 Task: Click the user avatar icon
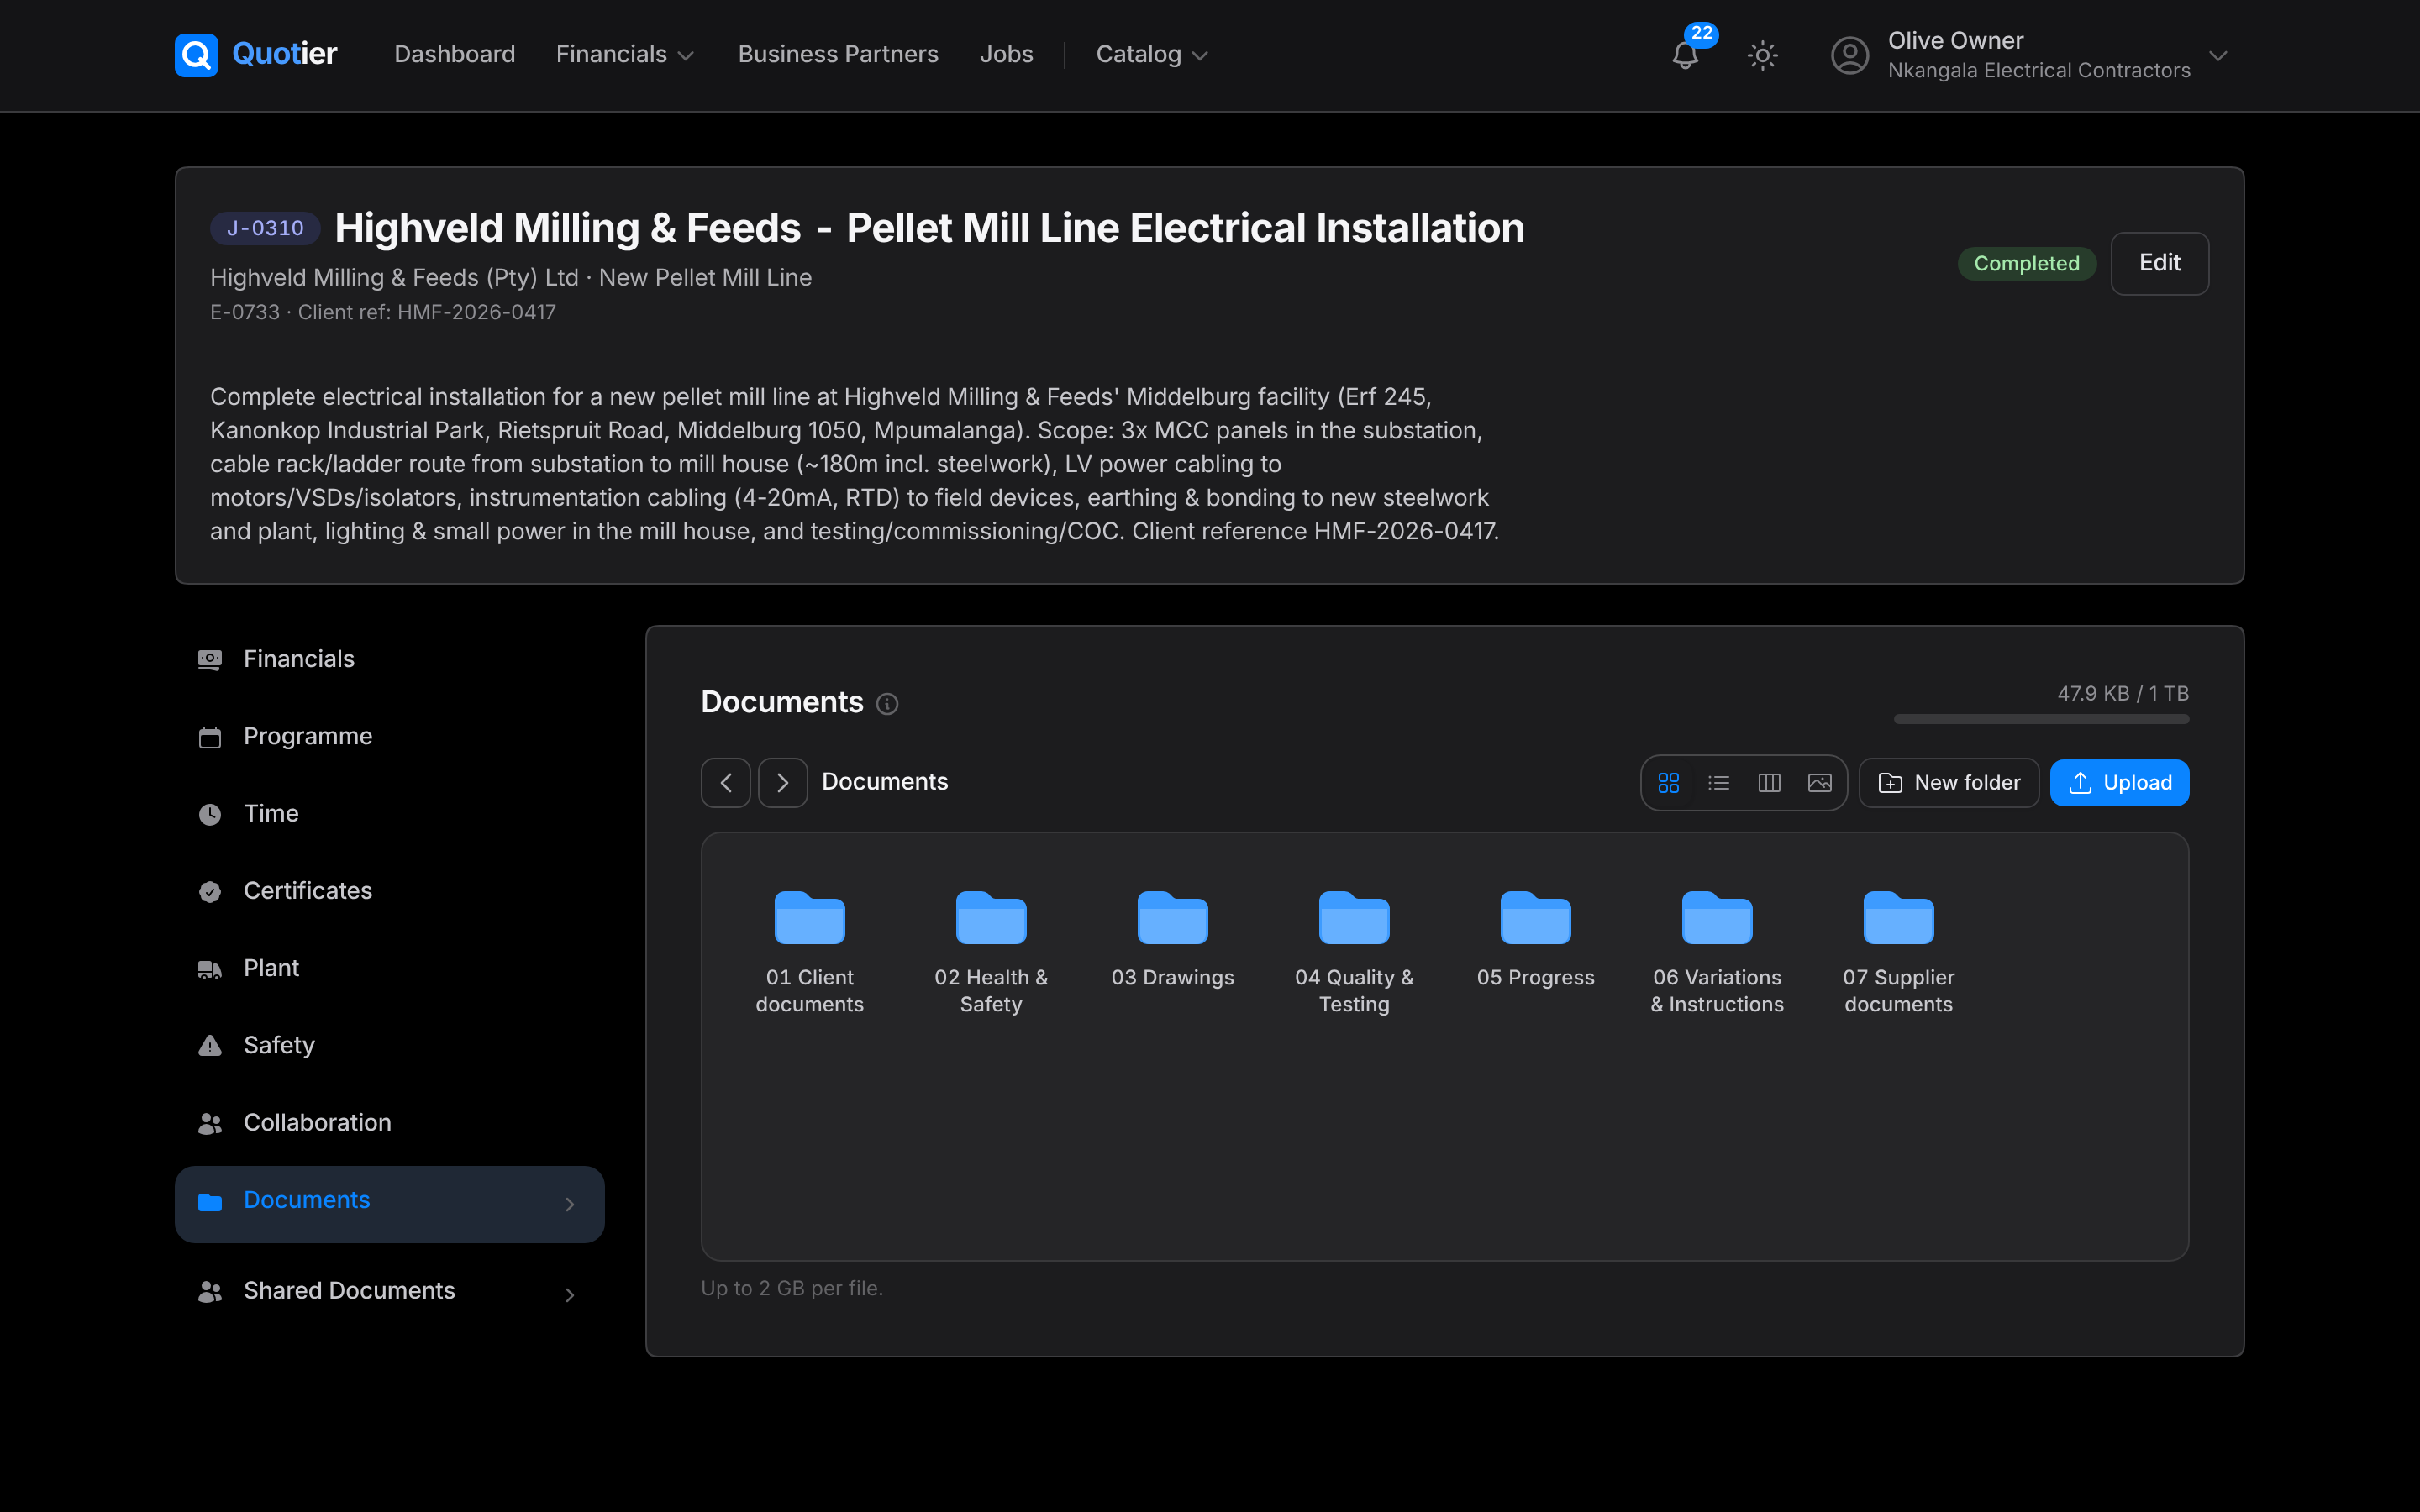1849,55
